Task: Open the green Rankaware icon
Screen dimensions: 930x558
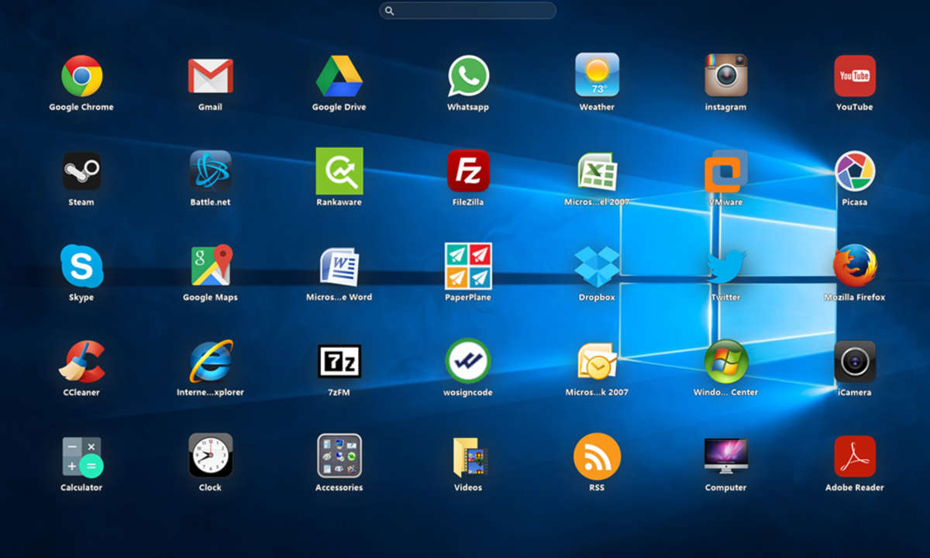Action: [x=339, y=171]
